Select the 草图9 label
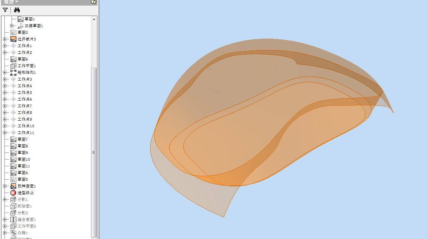The width and height of the screenshot is (428, 239). (23, 153)
